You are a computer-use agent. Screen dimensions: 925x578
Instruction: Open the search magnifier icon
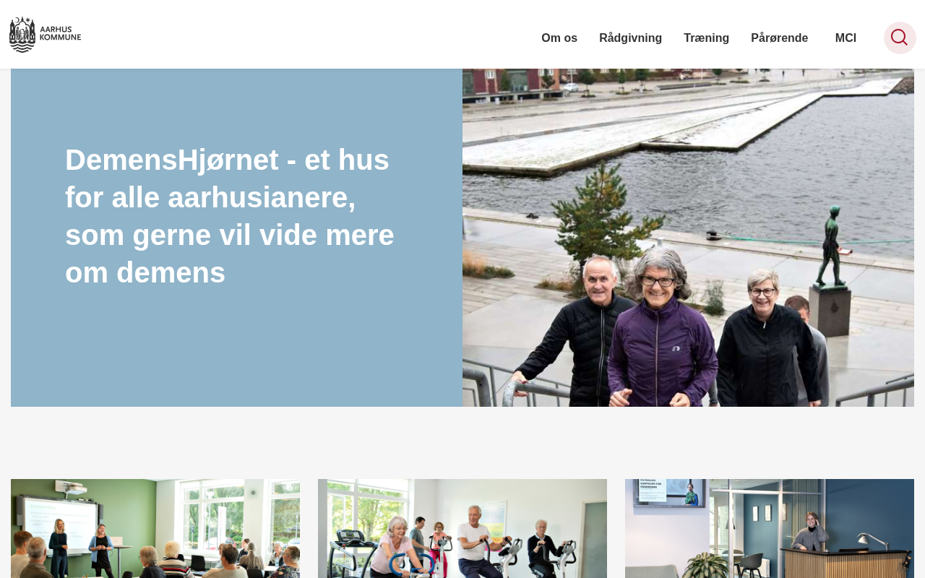coord(900,38)
